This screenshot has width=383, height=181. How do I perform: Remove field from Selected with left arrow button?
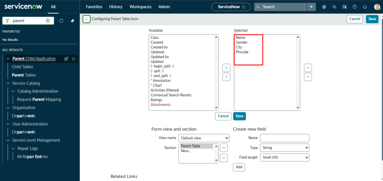pyautogui.click(x=226, y=77)
